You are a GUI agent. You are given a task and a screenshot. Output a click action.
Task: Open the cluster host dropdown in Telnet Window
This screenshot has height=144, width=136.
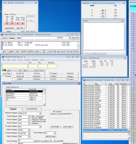pos(69,38)
